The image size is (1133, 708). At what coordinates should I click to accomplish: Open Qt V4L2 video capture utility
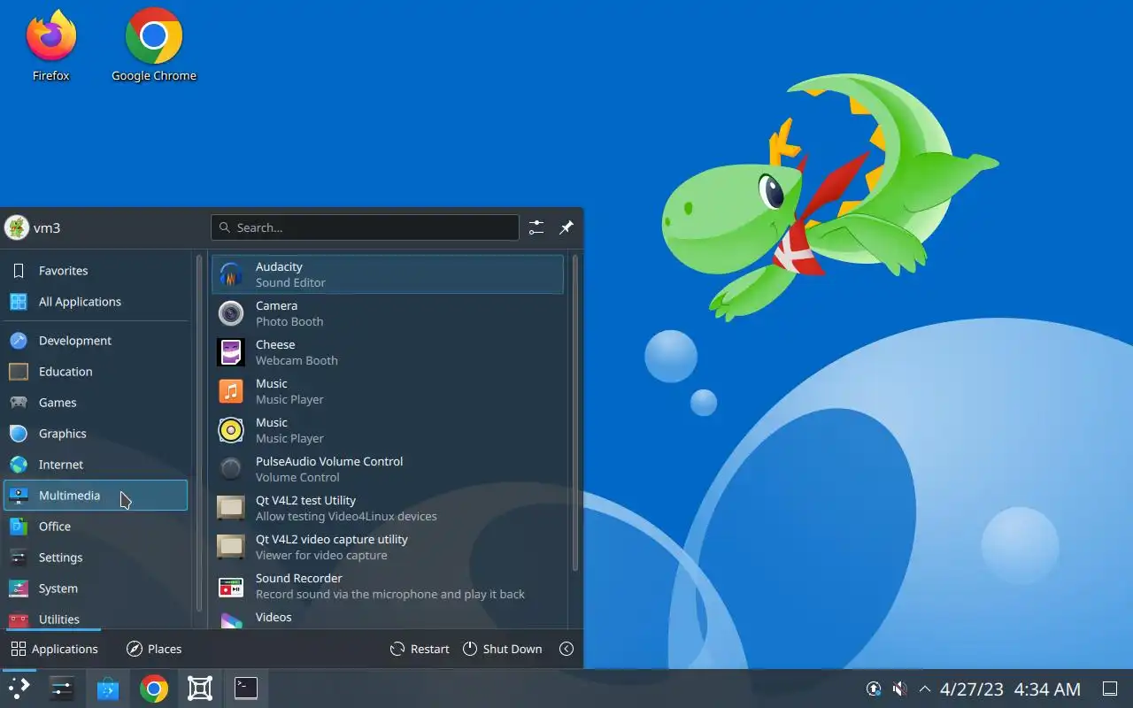click(x=388, y=547)
